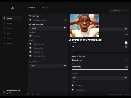Click the user avatar icon for FocusCoder_Alt
The width and height of the screenshot is (131, 98).
[4, 92]
